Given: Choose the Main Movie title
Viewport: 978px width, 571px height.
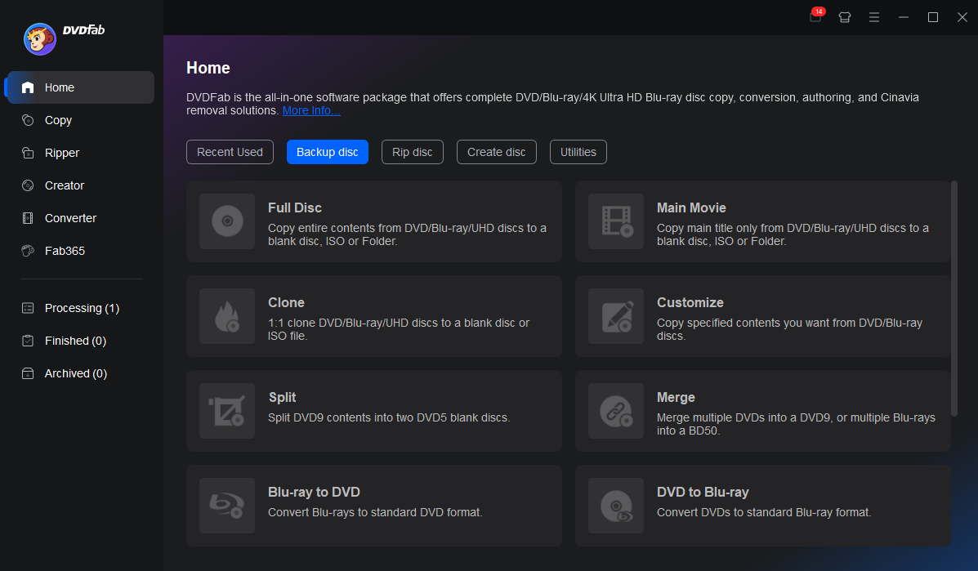Looking at the screenshot, I should [x=691, y=207].
